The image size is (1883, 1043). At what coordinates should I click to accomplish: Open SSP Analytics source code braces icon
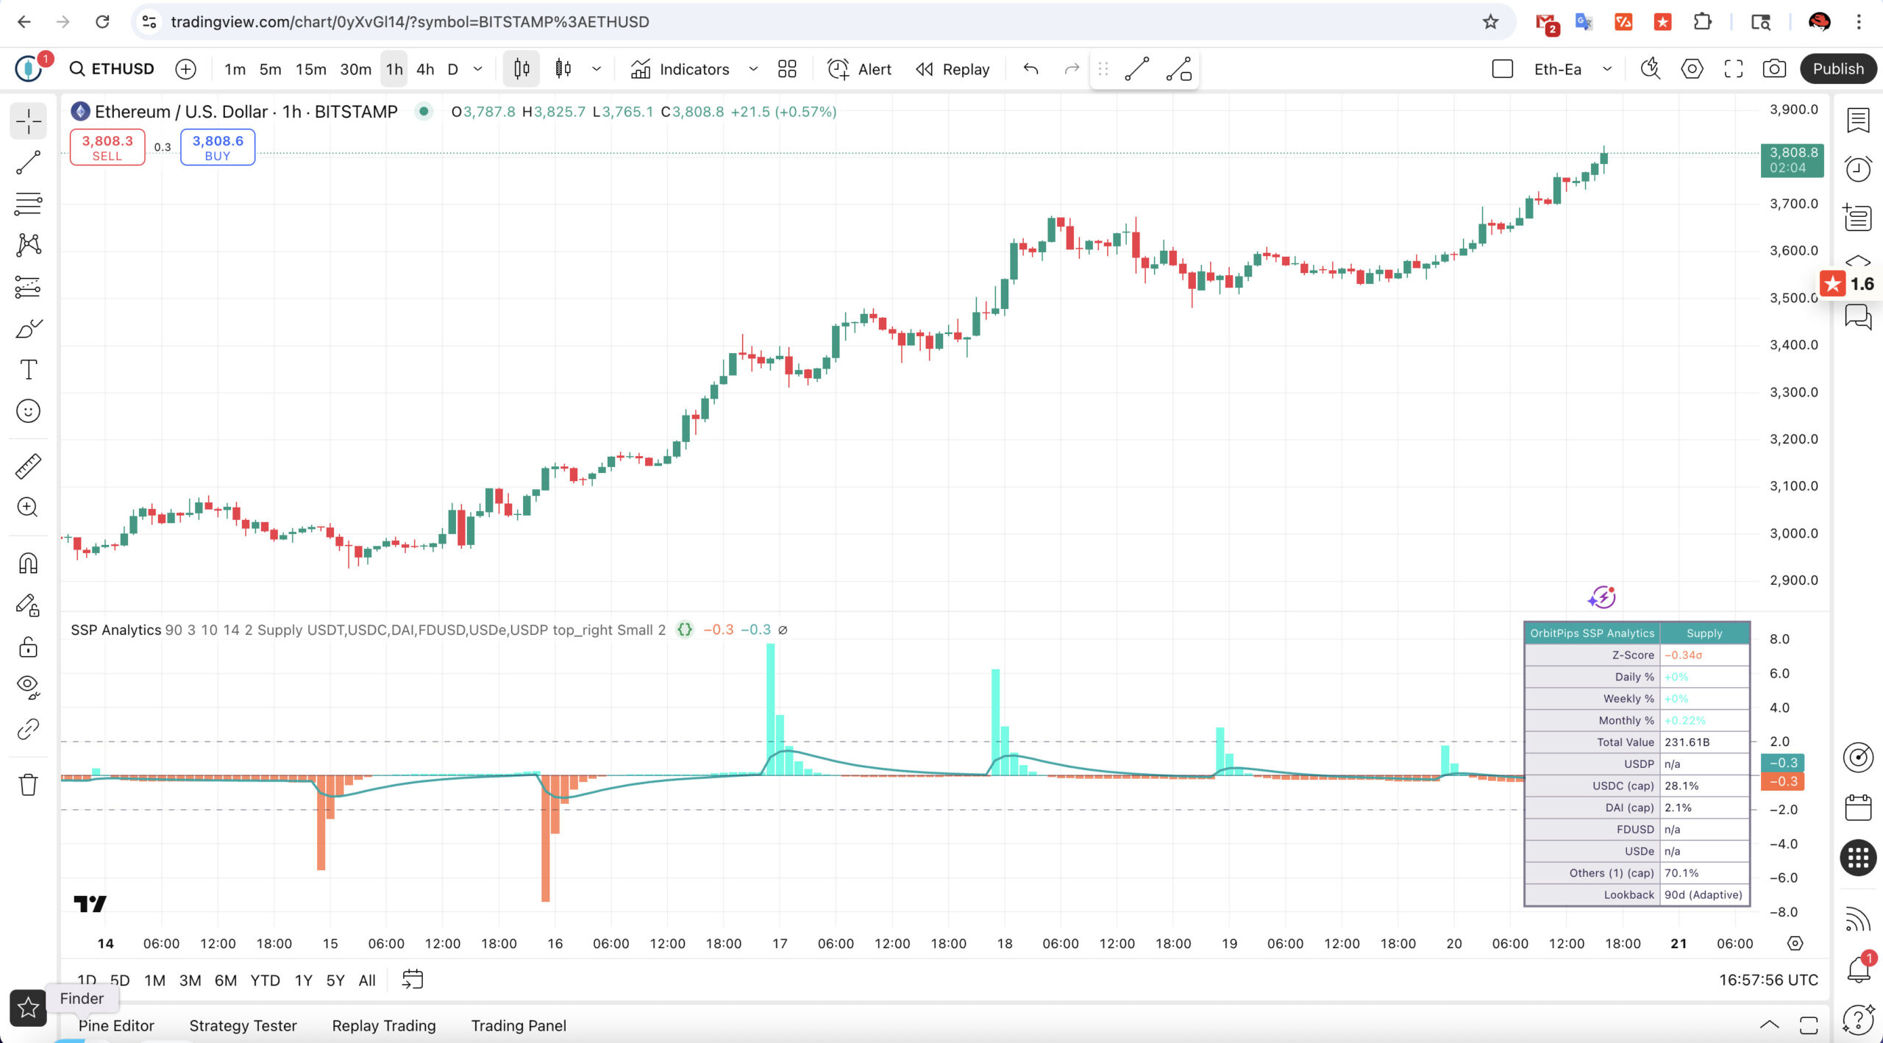[684, 630]
